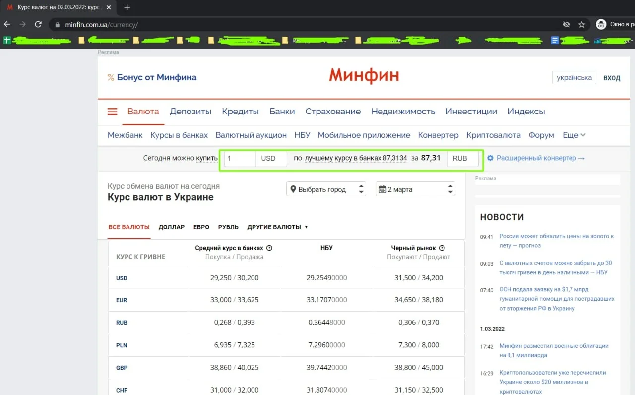Screen dimensions: 635x395
Task: Click the купить link in converter bar
Action: click(207, 158)
